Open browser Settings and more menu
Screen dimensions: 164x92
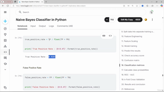[157, 6]
